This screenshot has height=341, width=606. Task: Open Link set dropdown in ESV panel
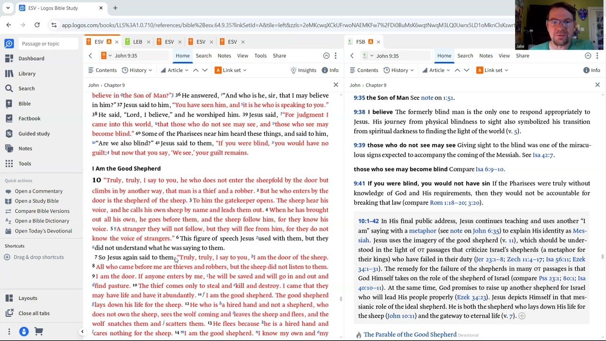click(231, 70)
